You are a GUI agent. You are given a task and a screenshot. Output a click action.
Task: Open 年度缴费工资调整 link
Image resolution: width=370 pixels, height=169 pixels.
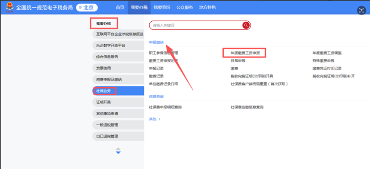point(327,53)
